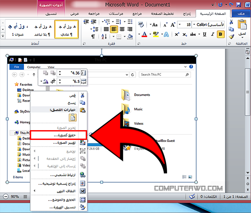
Task: Select the عنوان 1 Heading style
Action: (18, 29)
